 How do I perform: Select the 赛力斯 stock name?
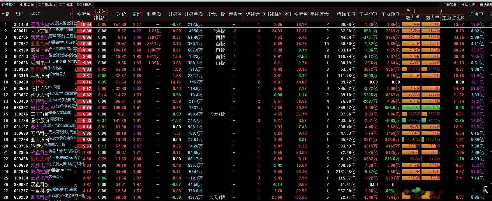coord(38,127)
